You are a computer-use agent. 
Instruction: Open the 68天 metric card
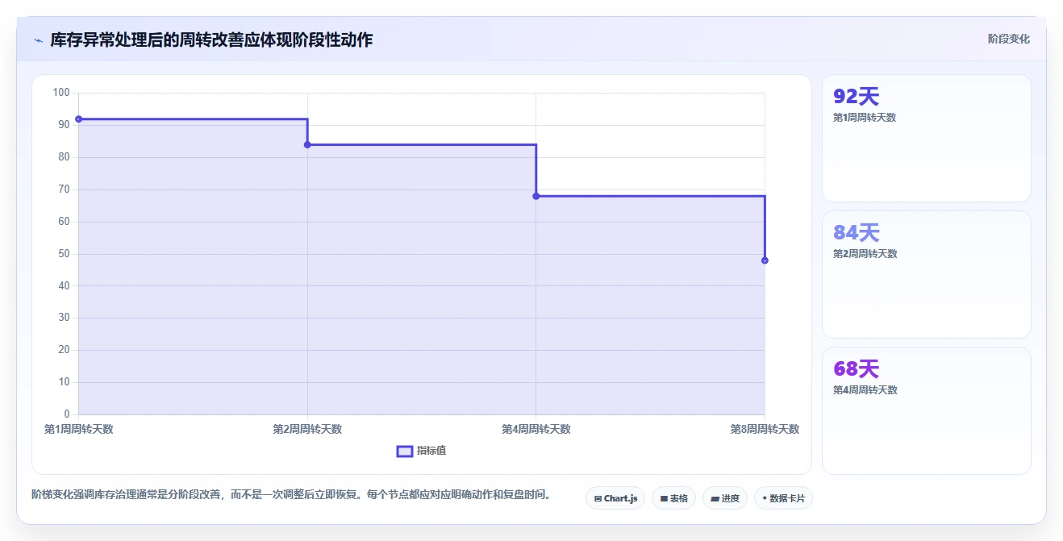[x=926, y=410]
